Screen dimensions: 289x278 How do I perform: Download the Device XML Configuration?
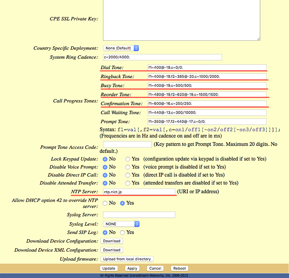tap(112, 250)
